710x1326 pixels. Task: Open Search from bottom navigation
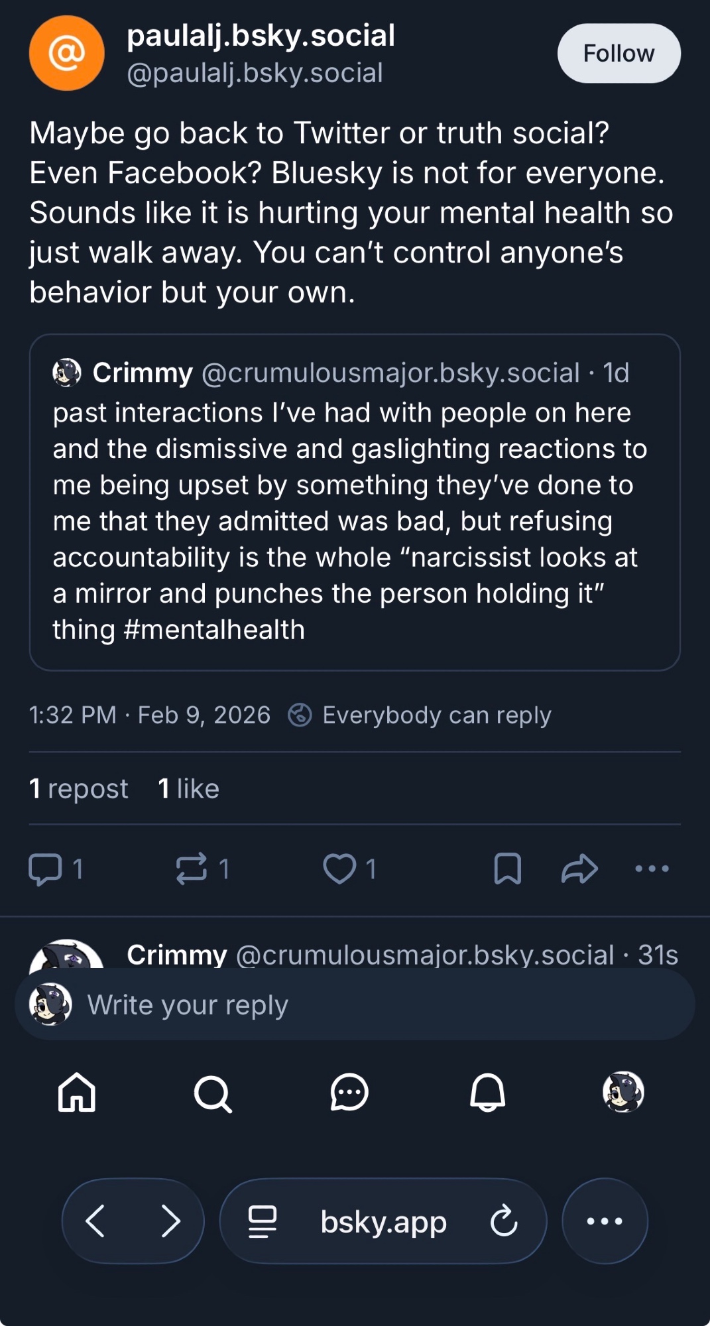click(x=213, y=1093)
